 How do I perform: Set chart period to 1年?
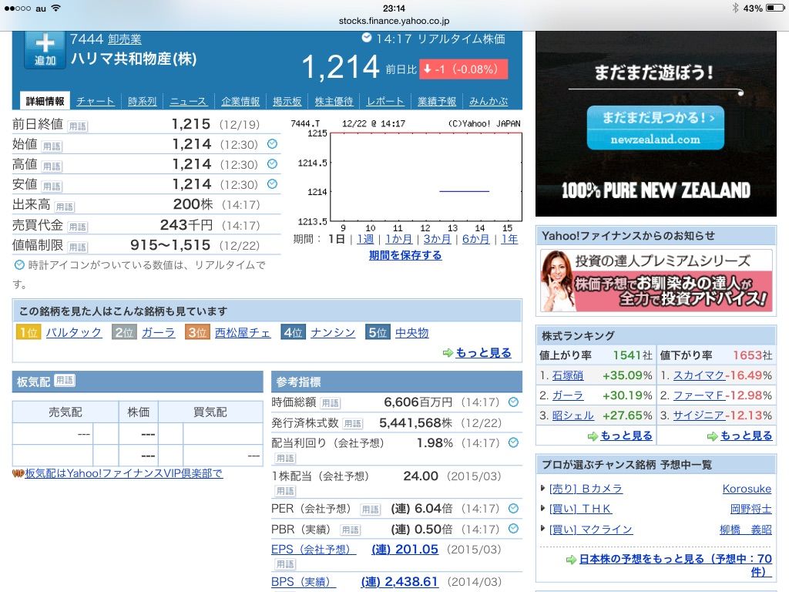pyautogui.click(x=509, y=239)
